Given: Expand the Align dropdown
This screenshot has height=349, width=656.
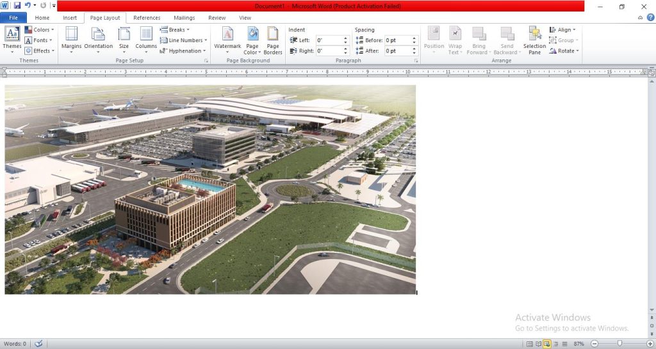Looking at the screenshot, I should point(562,29).
